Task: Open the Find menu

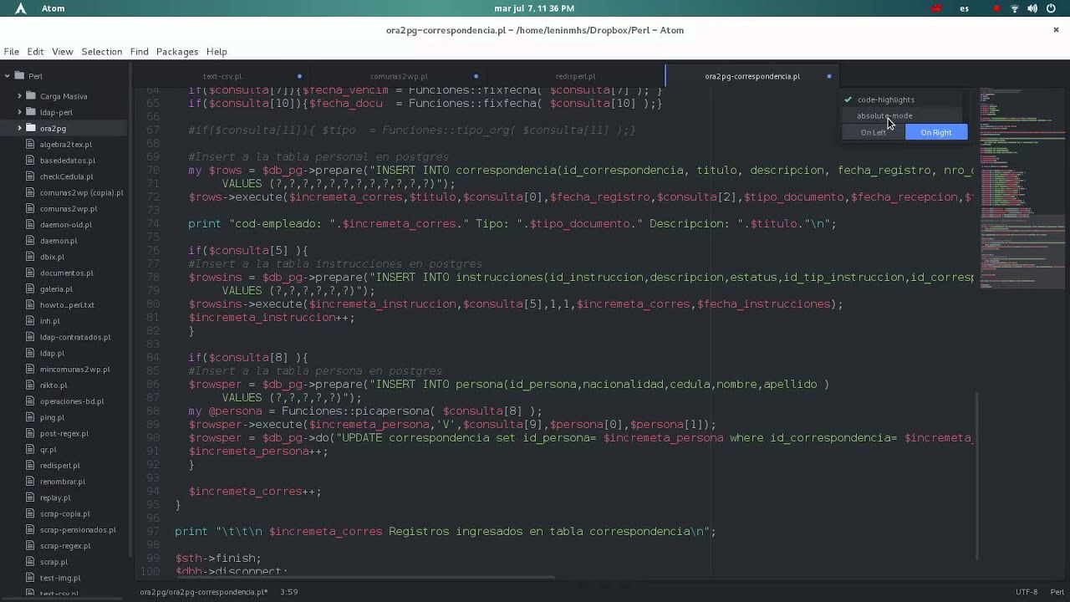Action: [x=140, y=52]
